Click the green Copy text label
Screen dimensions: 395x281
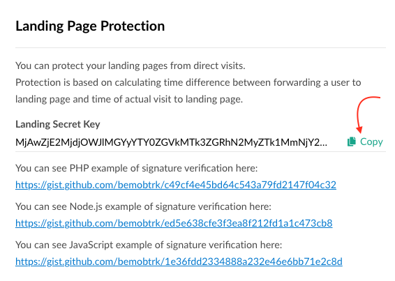click(371, 142)
